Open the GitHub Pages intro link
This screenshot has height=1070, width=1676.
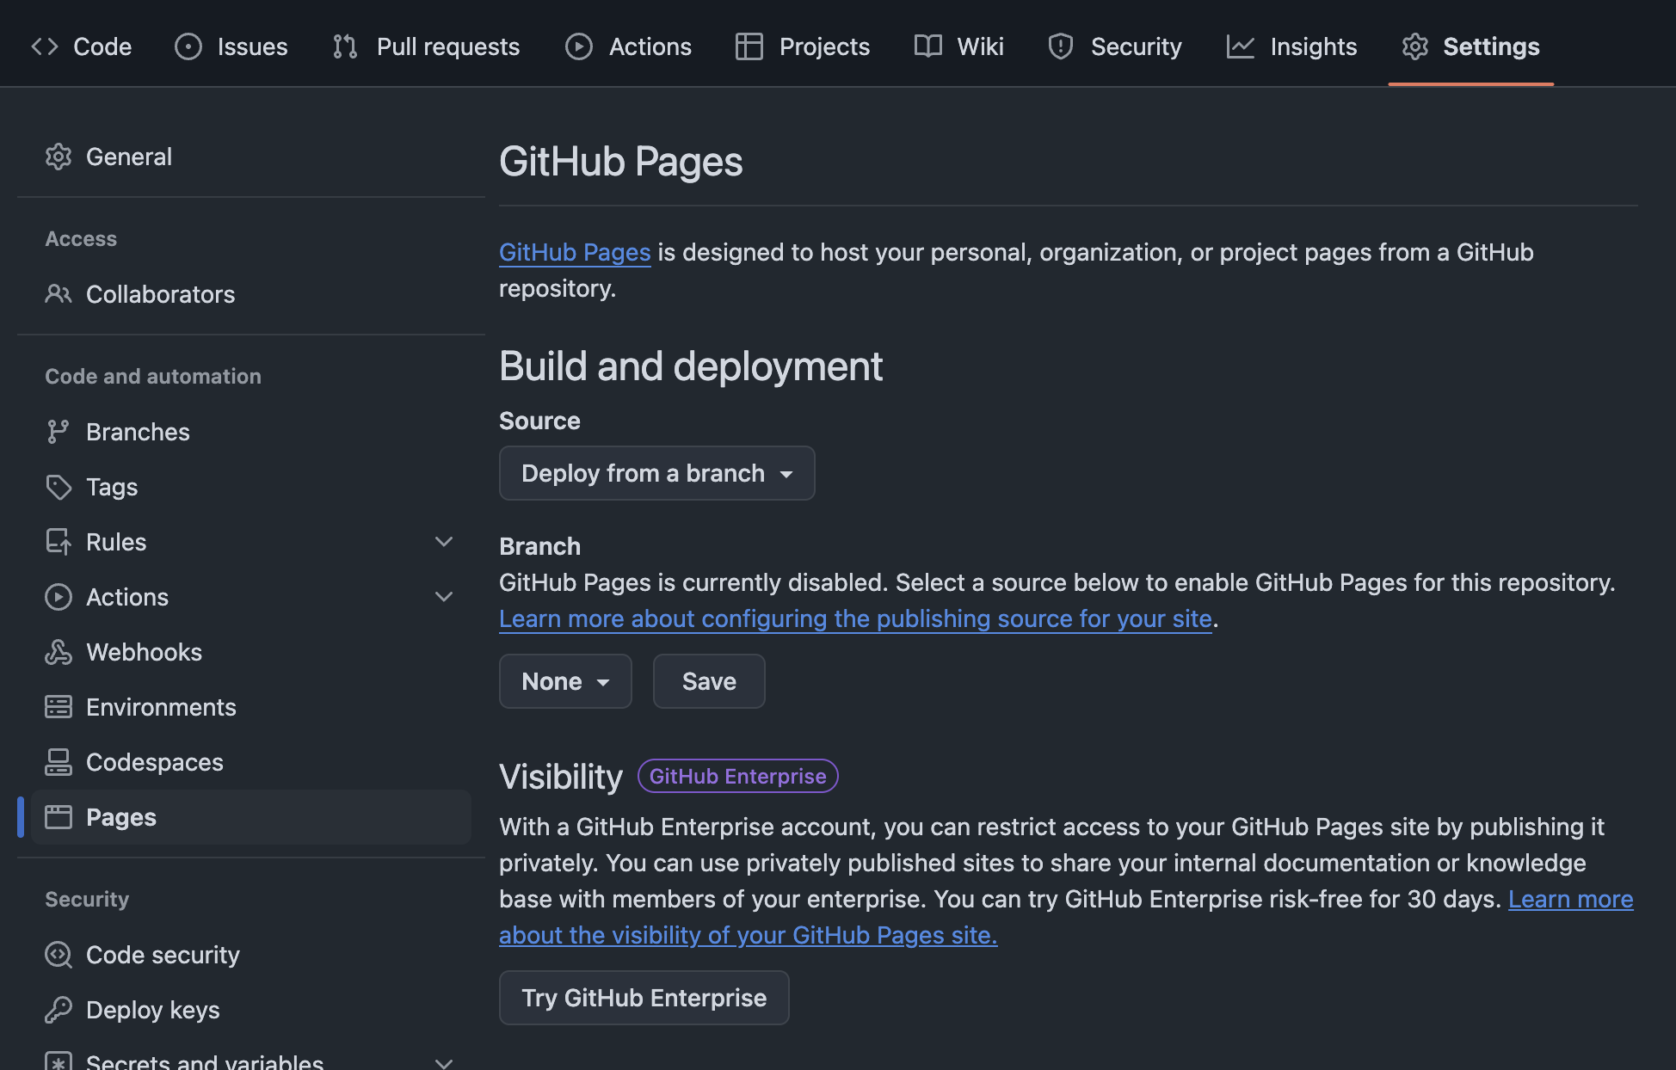pos(575,252)
